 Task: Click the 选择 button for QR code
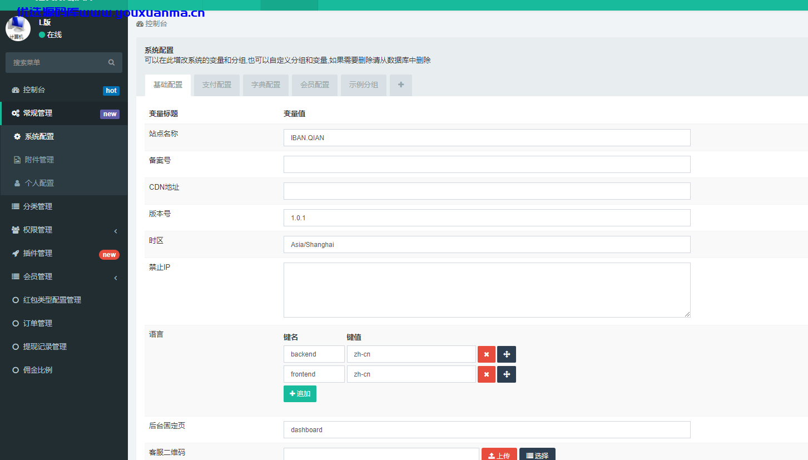(x=537, y=455)
